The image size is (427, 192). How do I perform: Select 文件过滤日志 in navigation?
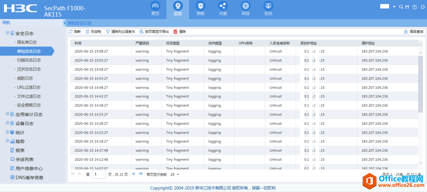pos(29,96)
